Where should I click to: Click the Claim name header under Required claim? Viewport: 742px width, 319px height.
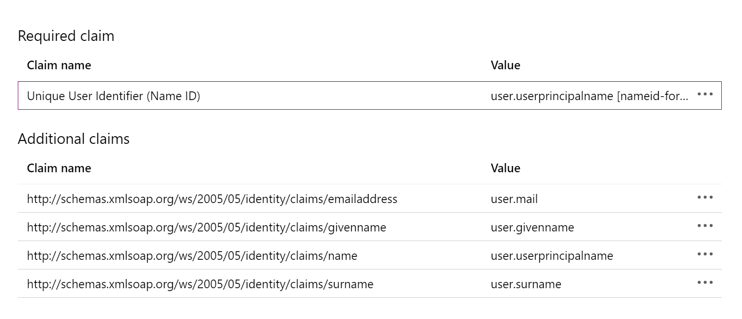(x=59, y=65)
